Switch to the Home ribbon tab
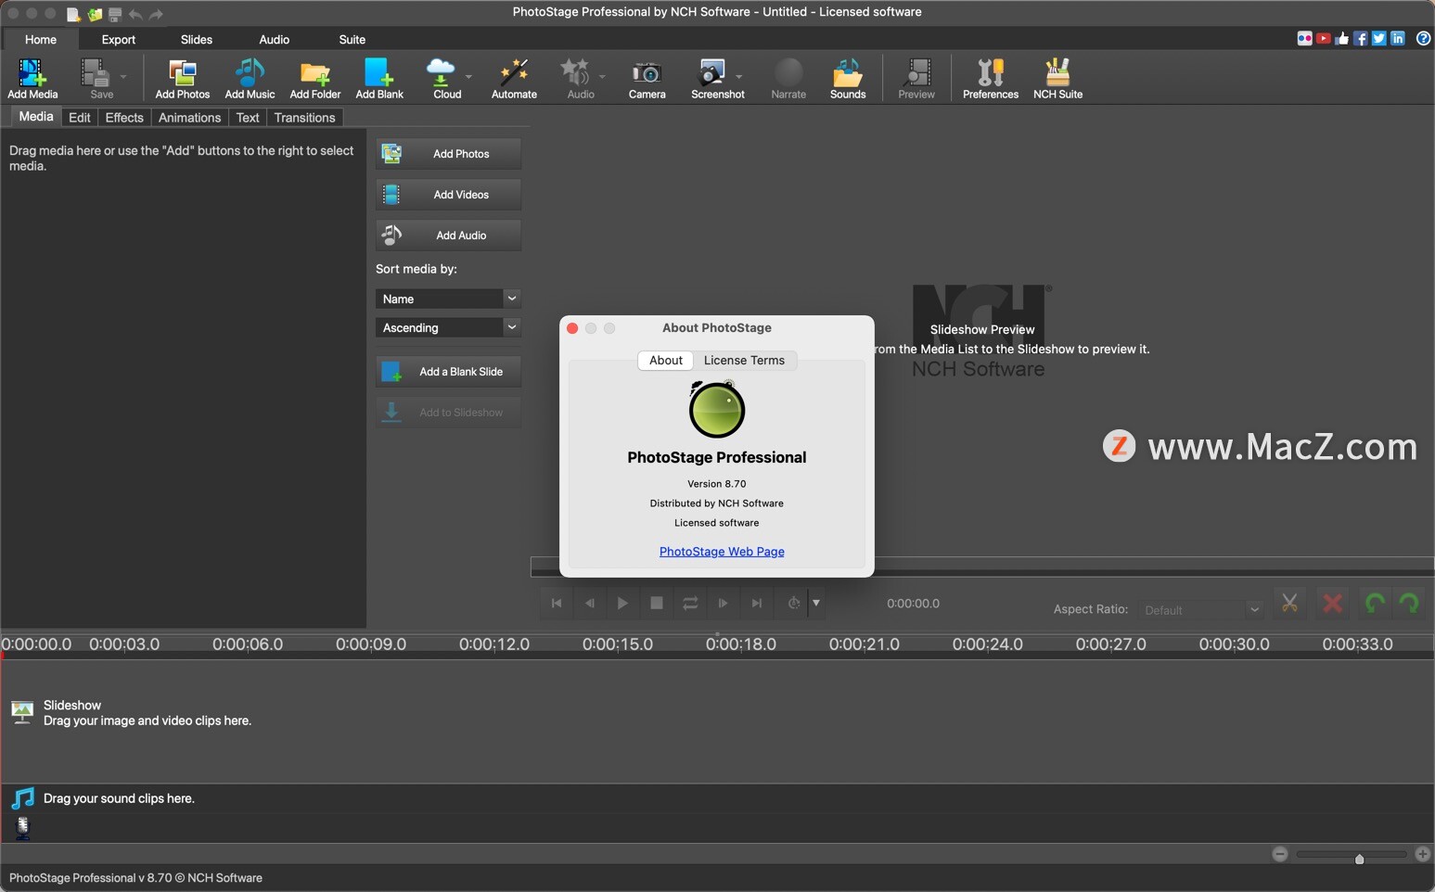This screenshot has height=892, width=1435. 41,39
